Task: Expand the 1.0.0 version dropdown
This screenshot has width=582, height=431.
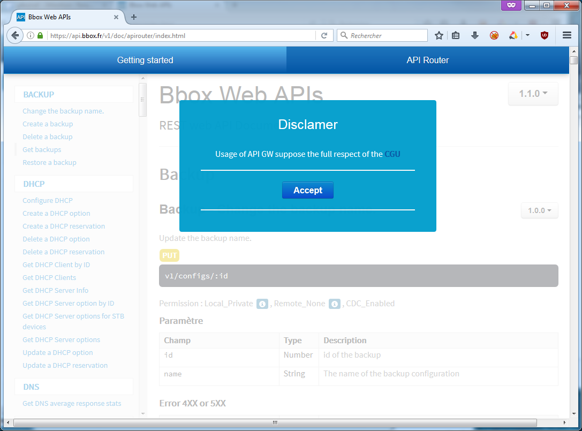Action: 539,210
